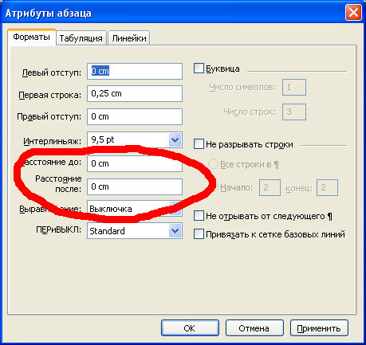Viewport: 366px width, 345px height.
Task: Enable Не отрывать от следующего checkbox
Action: [199, 216]
